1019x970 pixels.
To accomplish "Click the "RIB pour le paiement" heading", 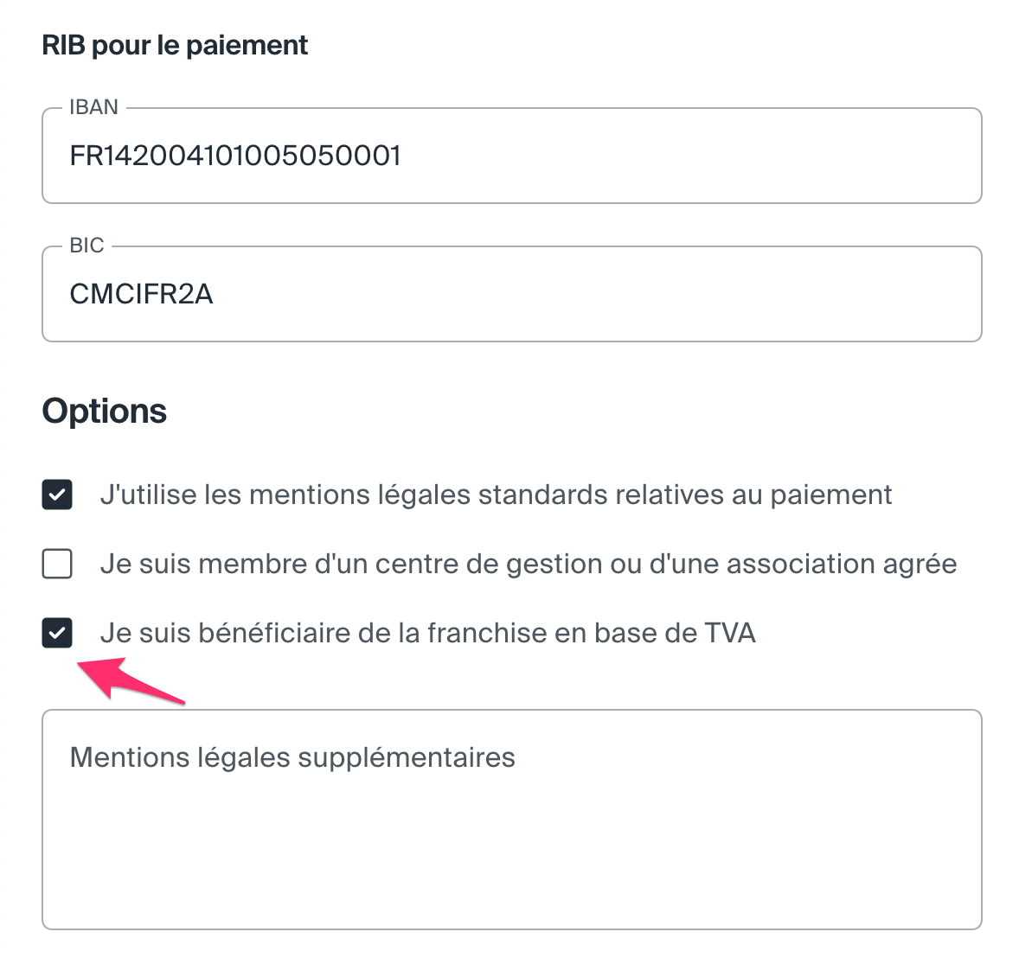I will coord(175,45).
